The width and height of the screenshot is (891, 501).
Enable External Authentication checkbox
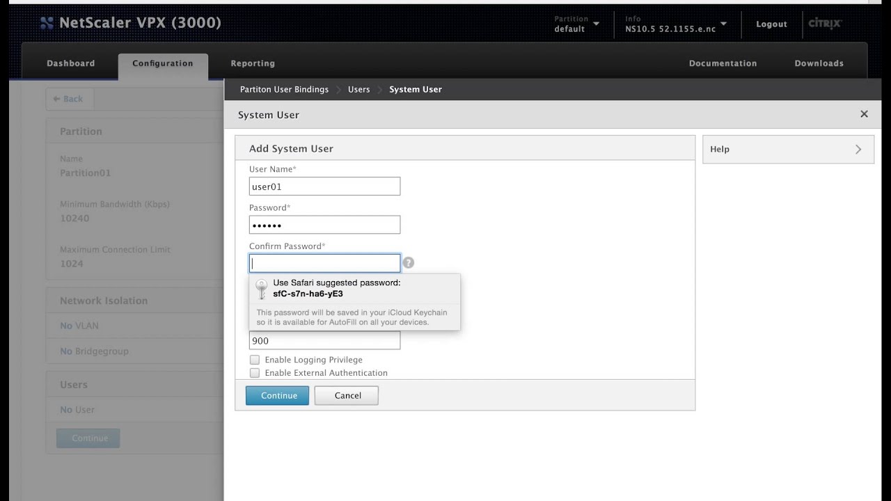(x=255, y=373)
